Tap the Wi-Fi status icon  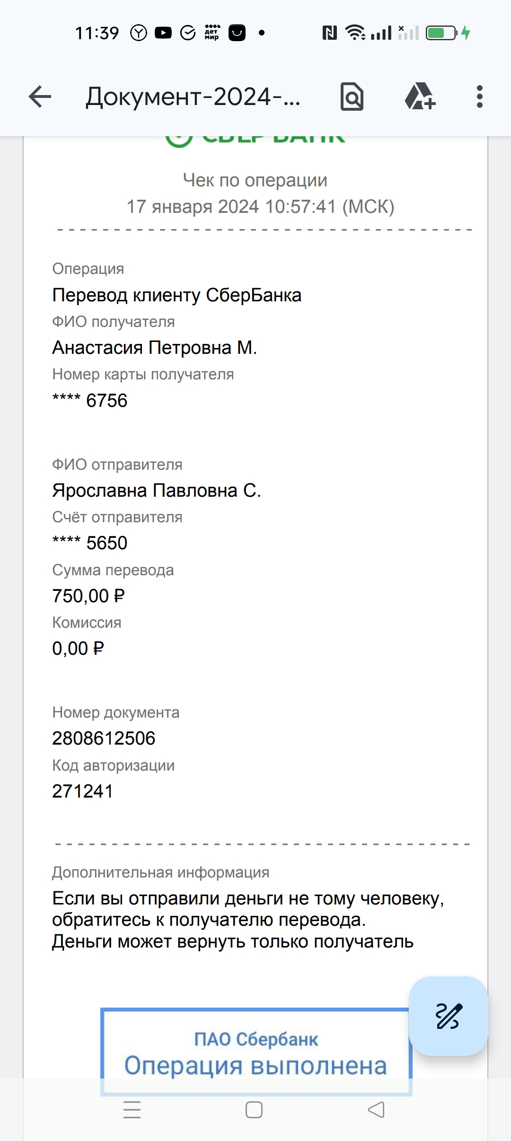355,33
